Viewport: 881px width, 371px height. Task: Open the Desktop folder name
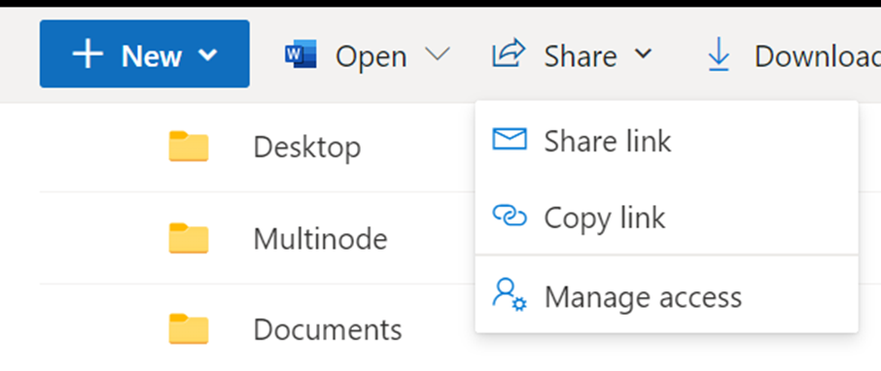307,147
